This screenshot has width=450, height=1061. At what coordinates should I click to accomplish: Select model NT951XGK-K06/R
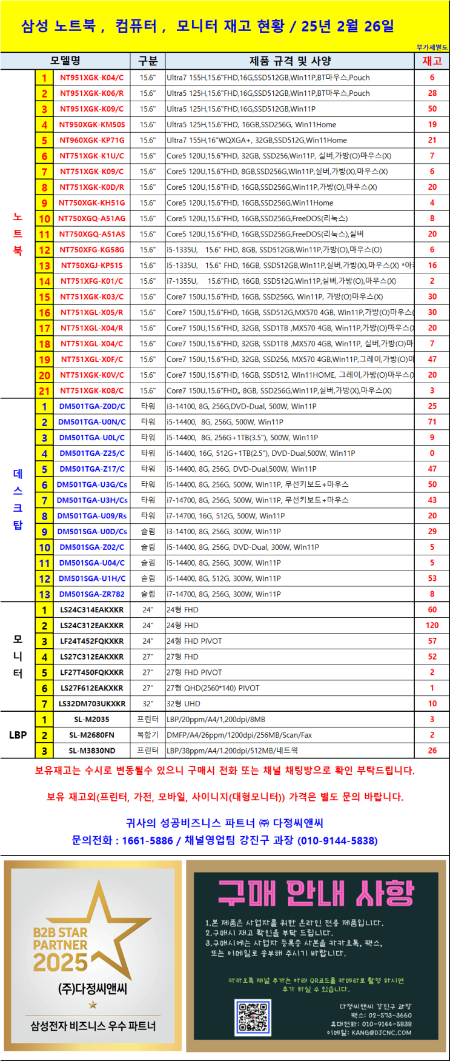tap(91, 93)
